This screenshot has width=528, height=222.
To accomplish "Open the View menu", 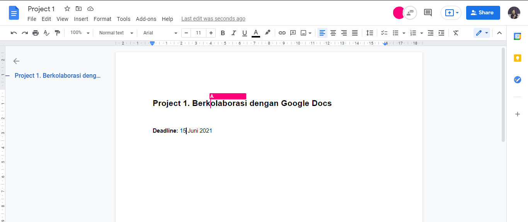I will click(x=62, y=19).
